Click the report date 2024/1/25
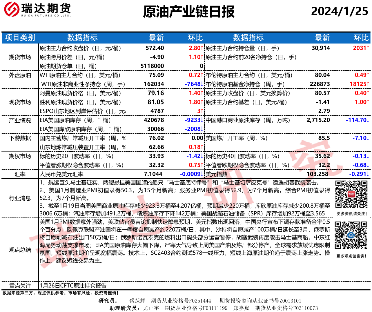Screen dimensions: 372x312 point(339,11)
